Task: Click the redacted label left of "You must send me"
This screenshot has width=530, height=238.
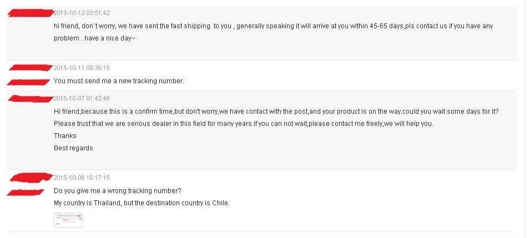Action: click(28, 82)
